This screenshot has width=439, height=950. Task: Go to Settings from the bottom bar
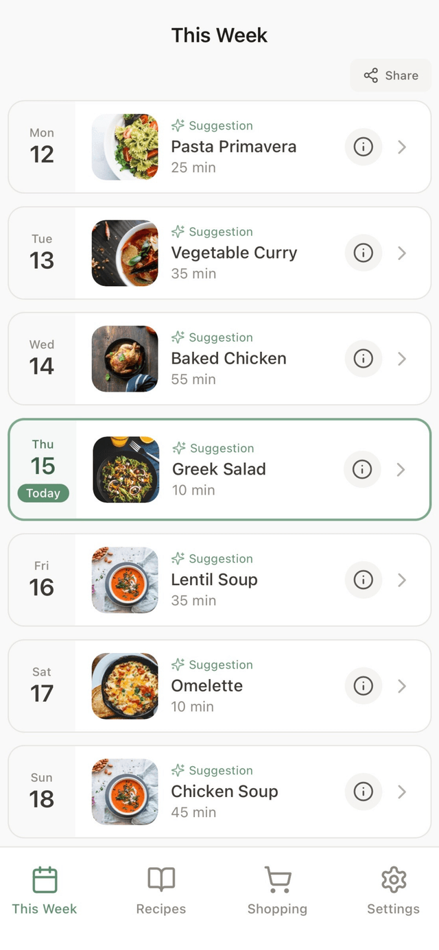[x=393, y=890]
